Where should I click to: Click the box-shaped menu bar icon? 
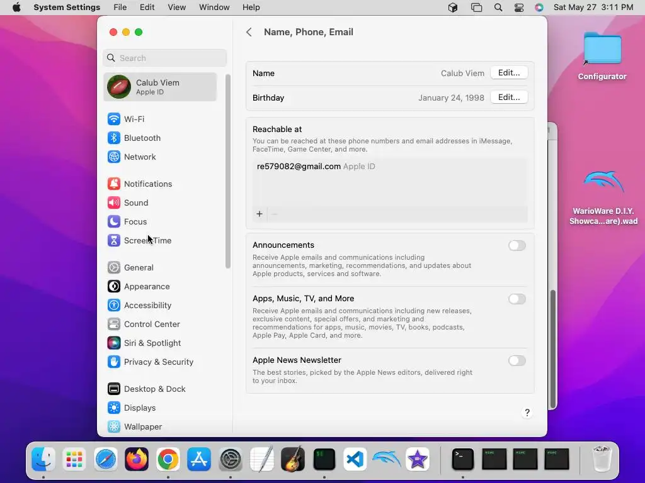453,8
